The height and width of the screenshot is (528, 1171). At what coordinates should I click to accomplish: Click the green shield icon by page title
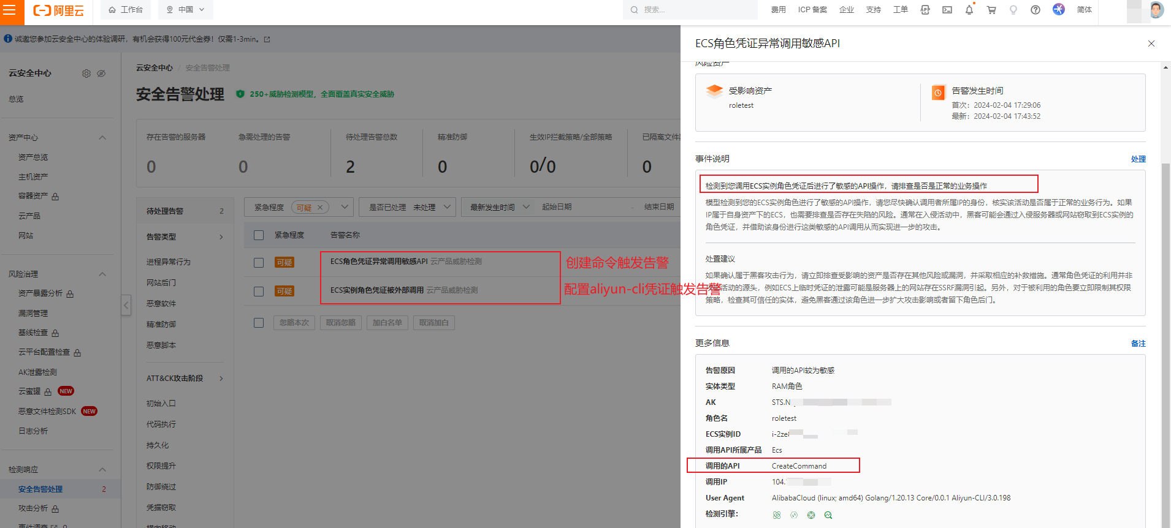click(240, 94)
